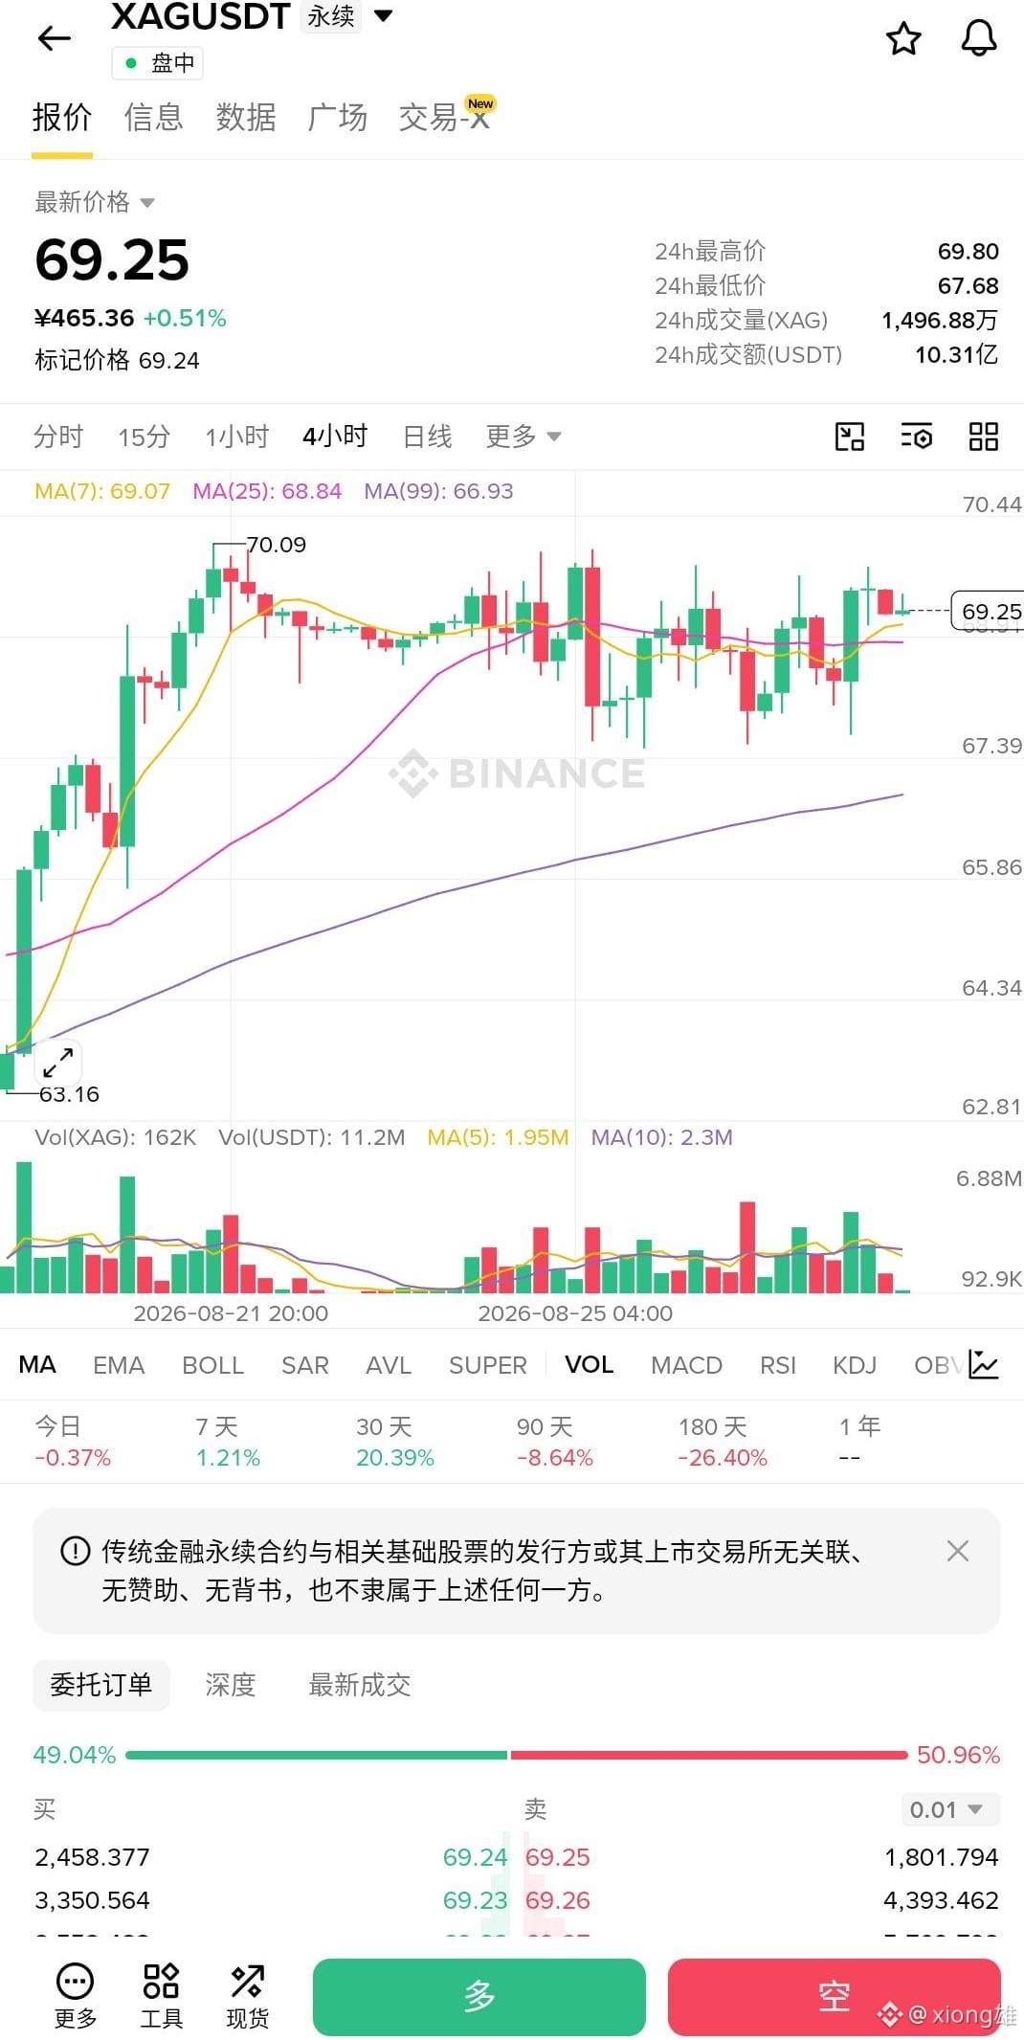
Task: Switch to 现货 spot trading icon
Action: point(247,1997)
